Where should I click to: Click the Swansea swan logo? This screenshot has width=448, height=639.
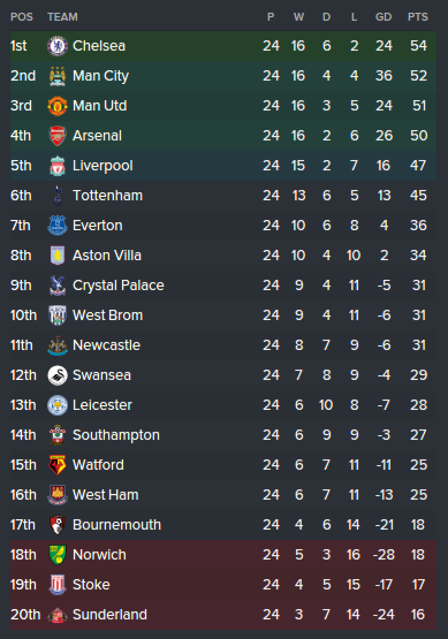[x=58, y=375]
